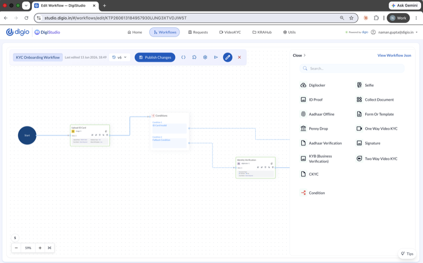Select KYB (Business Verification) item
The height and width of the screenshot is (263, 423).
tap(316, 159)
